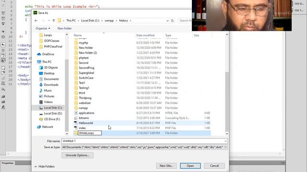Open Music in navigation pane

(48, 90)
